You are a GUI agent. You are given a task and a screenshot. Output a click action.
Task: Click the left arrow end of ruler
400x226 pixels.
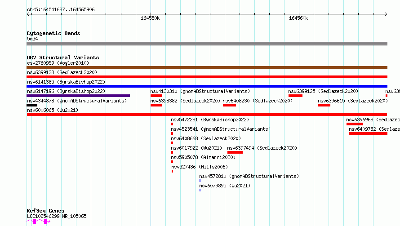point(28,14)
